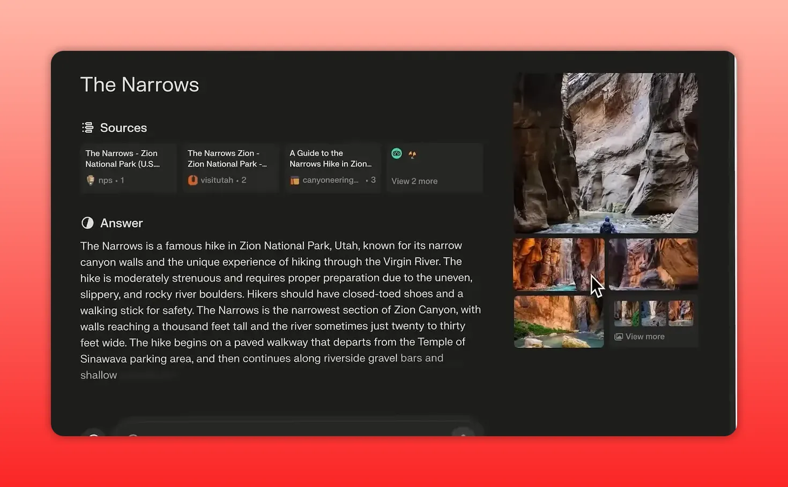Click the Sources list icon beside the heading
Image resolution: width=788 pixels, height=487 pixels.
[87, 127]
